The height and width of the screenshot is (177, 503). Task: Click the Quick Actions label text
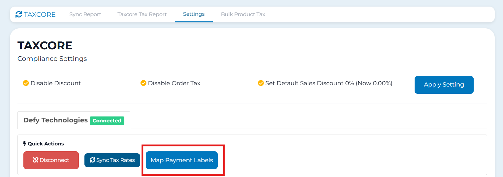pyautogui.click(x=46, y=143)
